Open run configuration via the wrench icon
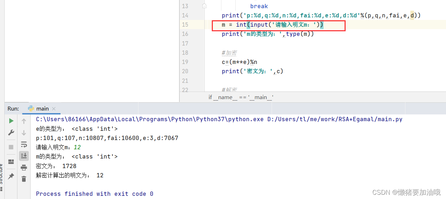 (11, 133)
